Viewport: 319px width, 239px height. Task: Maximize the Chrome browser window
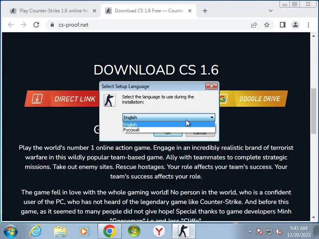coord(295,4)
